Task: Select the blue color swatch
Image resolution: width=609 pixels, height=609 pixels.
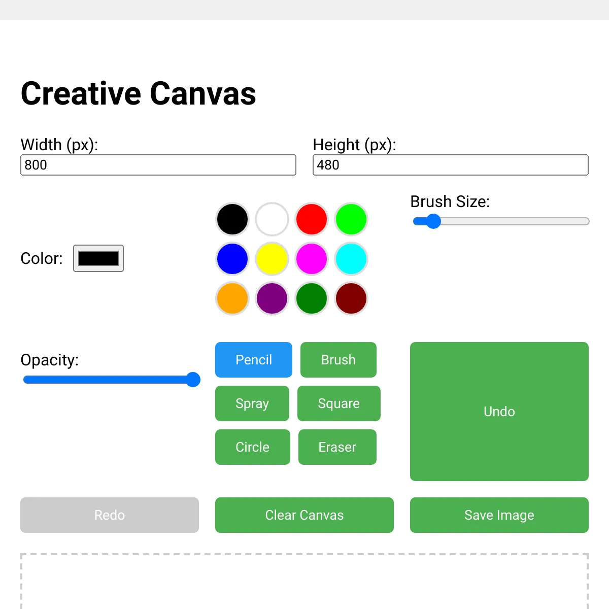Action: (232, 259)
